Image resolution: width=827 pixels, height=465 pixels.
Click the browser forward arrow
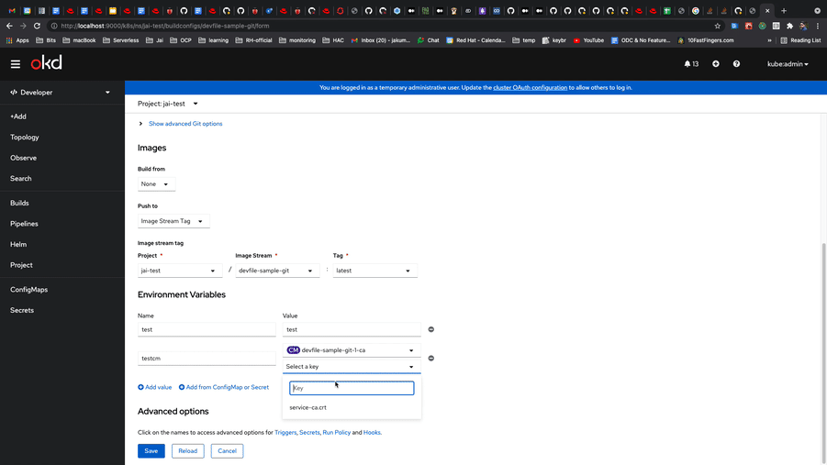coord(23,26)
